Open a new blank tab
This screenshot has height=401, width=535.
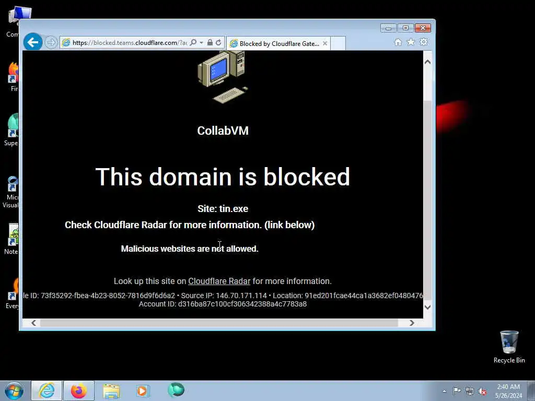coord(338,44)
